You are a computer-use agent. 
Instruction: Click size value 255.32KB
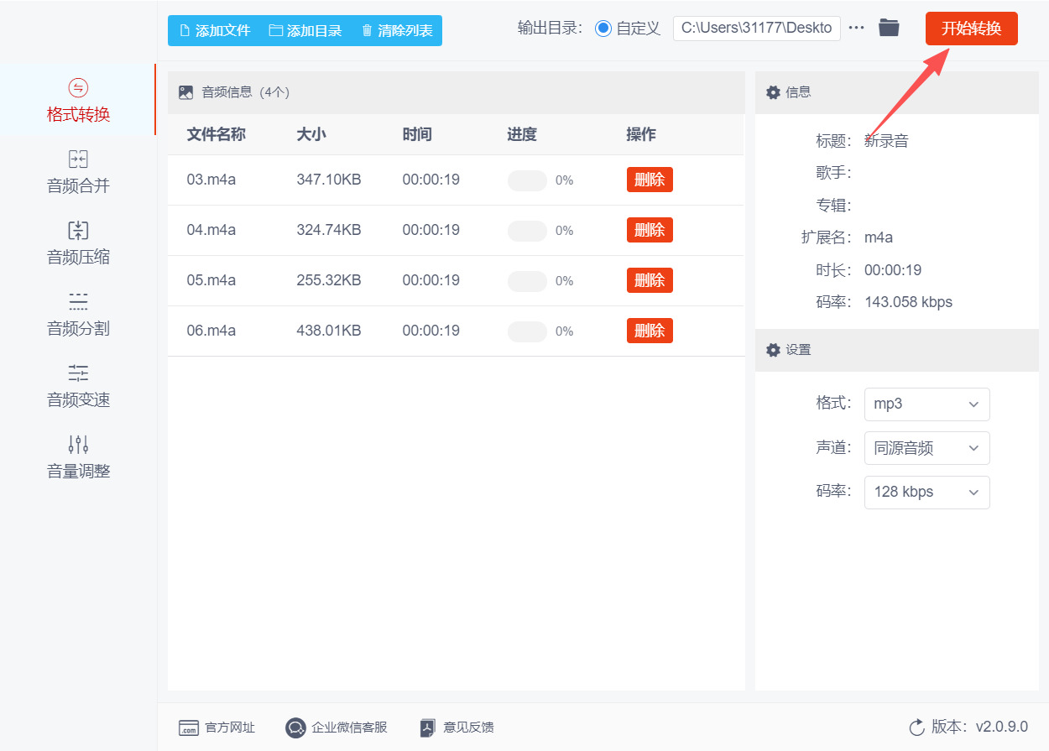tap(329, 280)
